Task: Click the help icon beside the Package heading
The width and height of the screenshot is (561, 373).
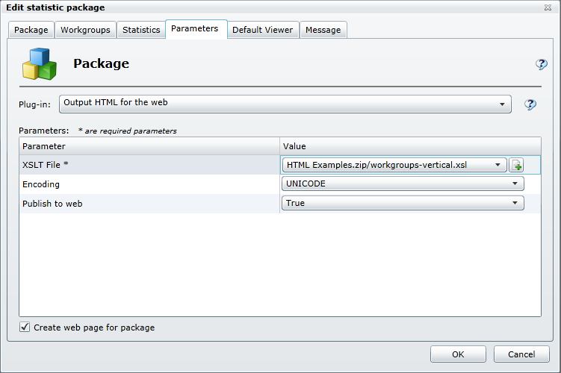Action: click(542, 65)
